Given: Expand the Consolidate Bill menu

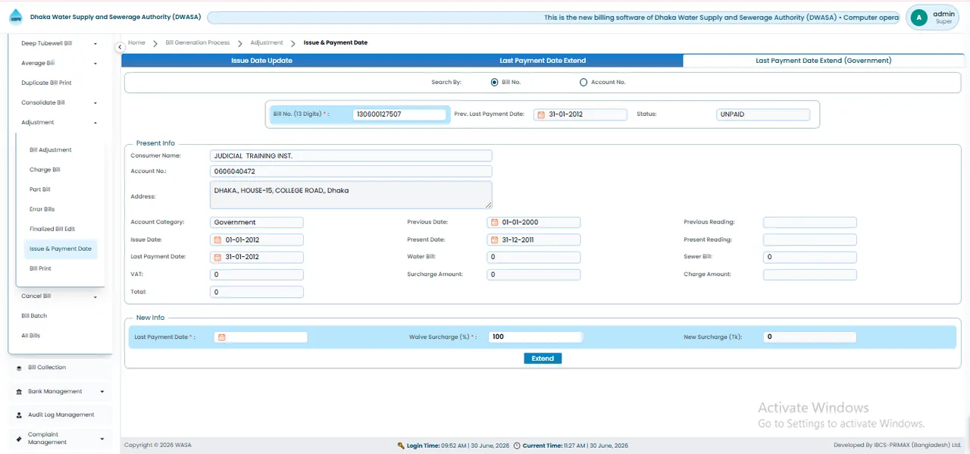Looking at the screenshot, I should [x=95, y=103].
